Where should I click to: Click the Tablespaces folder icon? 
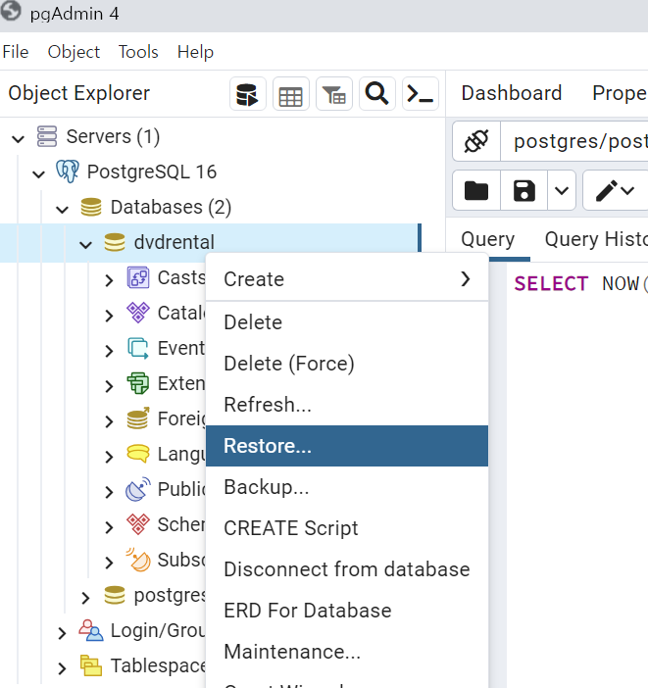tap(91, 665)
